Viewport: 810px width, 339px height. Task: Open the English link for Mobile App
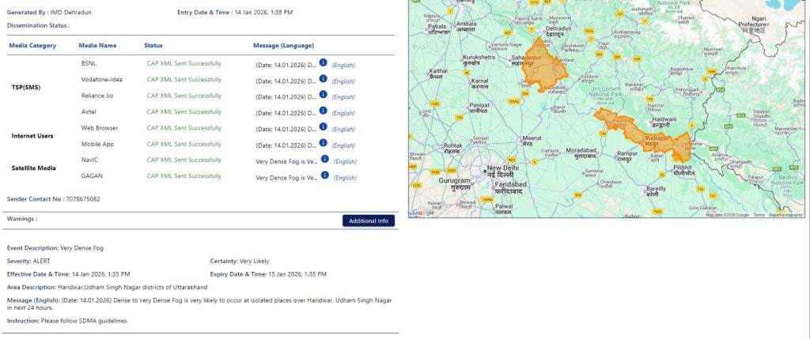(x=343, y=145)
